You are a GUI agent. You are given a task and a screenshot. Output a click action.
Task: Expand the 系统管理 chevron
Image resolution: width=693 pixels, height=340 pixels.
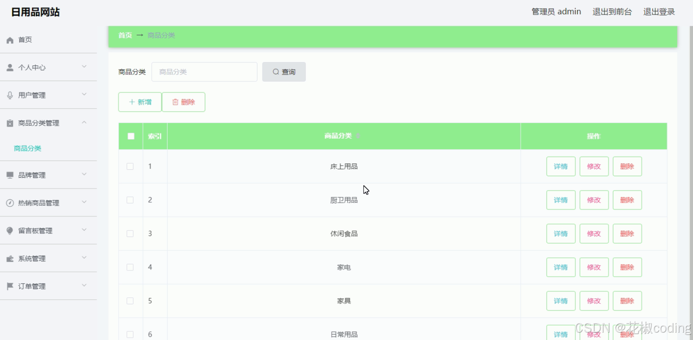pyautogui.click(x=84, y=258)
